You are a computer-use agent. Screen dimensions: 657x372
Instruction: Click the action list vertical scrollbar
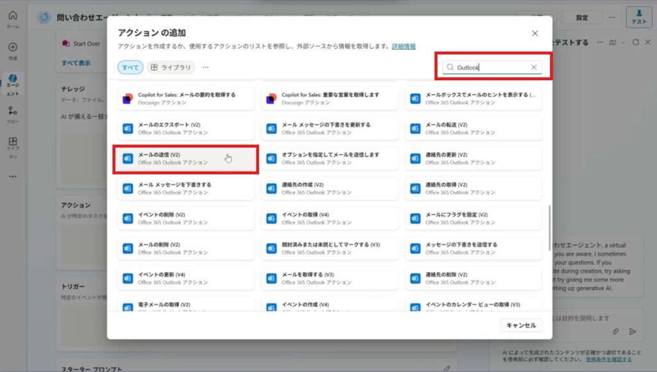click(x=549, y=227)
